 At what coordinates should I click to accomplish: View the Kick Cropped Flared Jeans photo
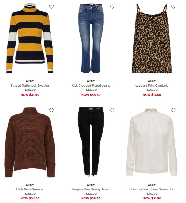tap(91, 38)
